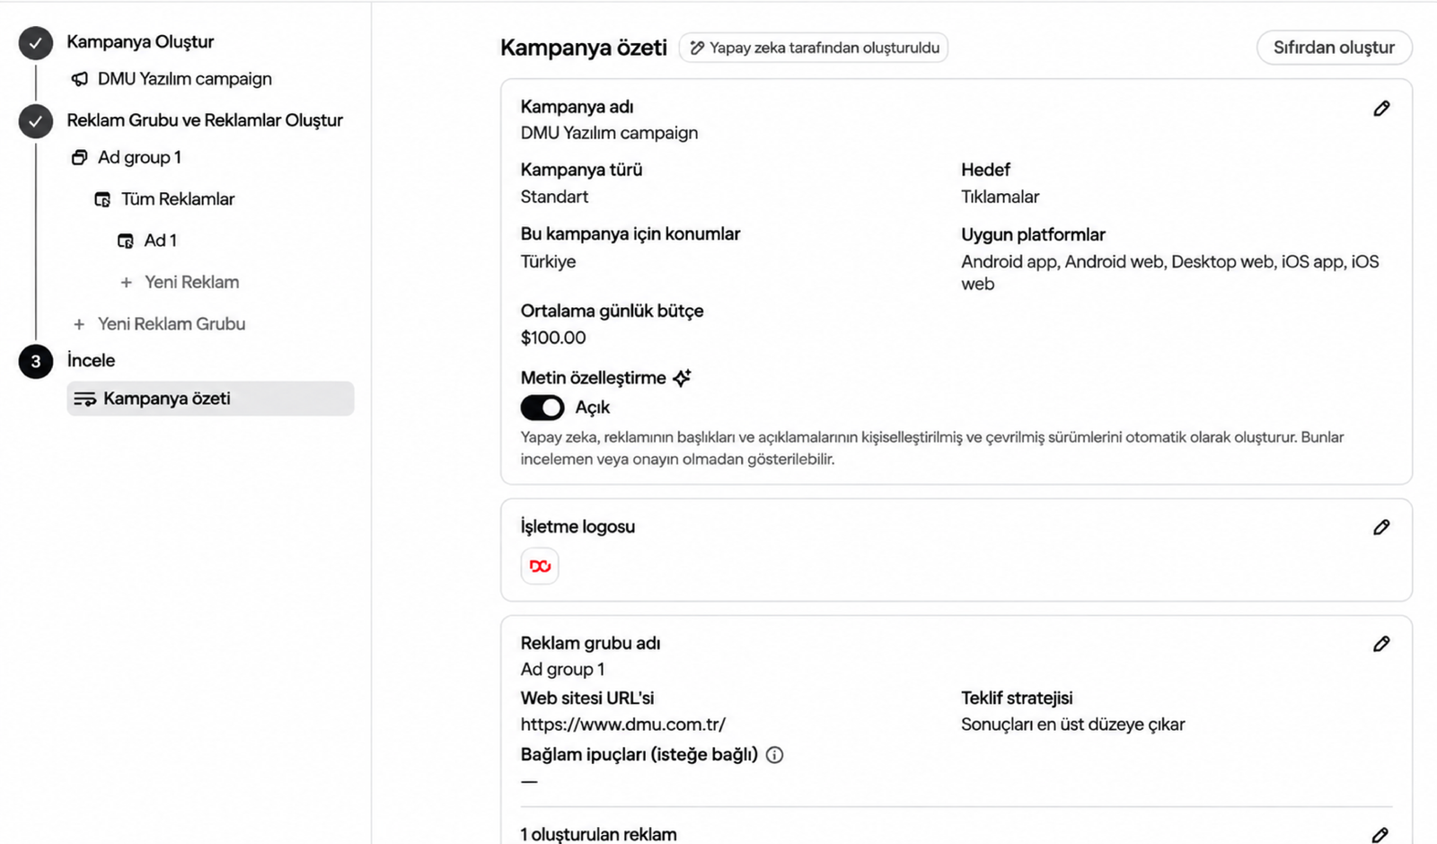This screenshot has width=1437, height=844.
Task: Add Yeni Reklam from sidebar
Action: point(191,282)
